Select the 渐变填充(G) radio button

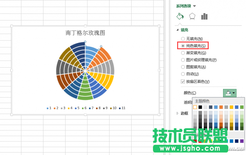pyautogui.click(x=183, y=53)
